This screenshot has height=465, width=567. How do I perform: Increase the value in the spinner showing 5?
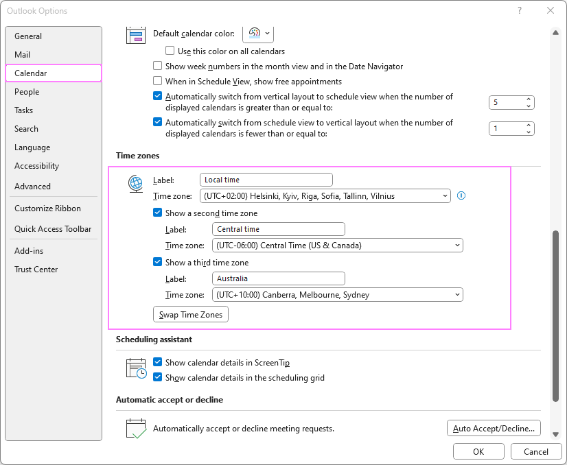[528, 99]
